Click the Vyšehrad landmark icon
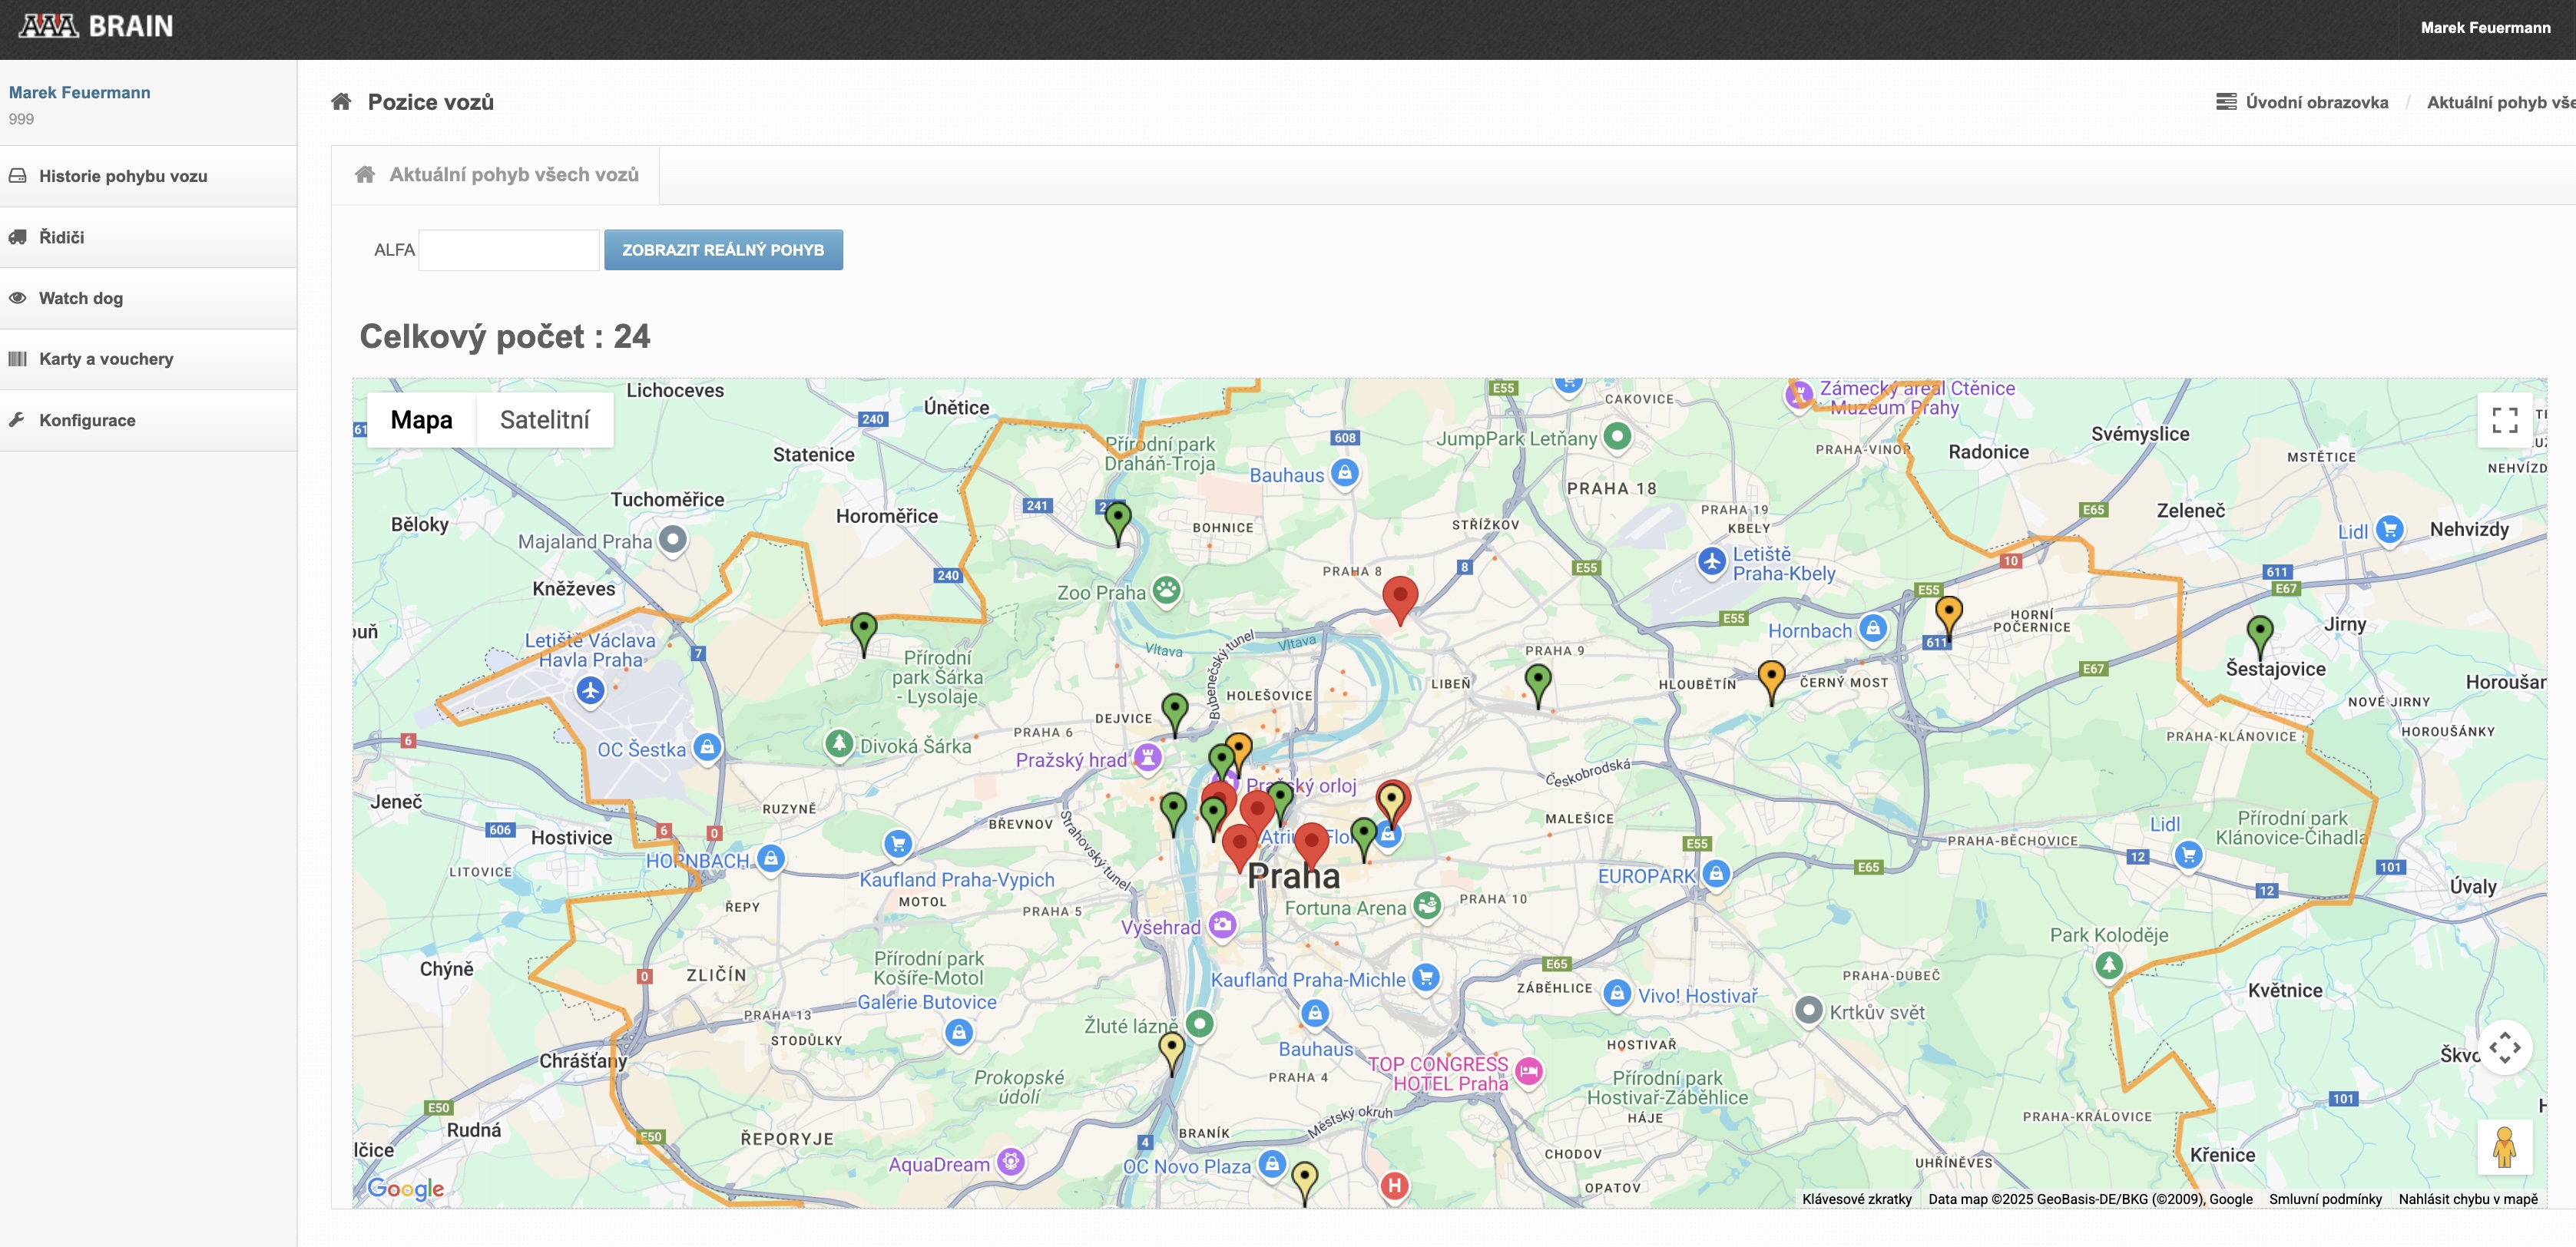2576x1247 pixels. (x=1221, y=925)
